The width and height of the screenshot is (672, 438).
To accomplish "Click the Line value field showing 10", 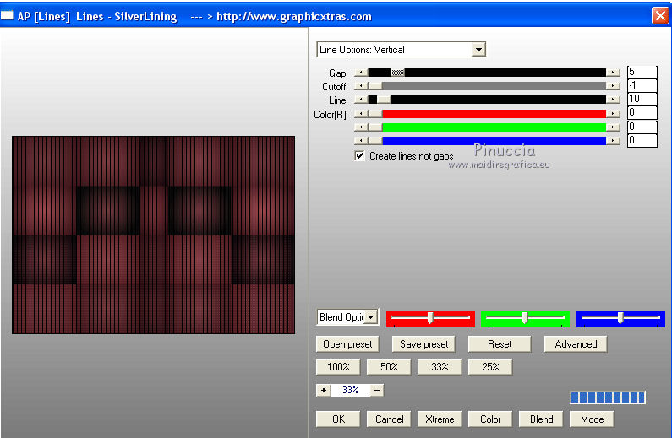I will tap(642, 100).
